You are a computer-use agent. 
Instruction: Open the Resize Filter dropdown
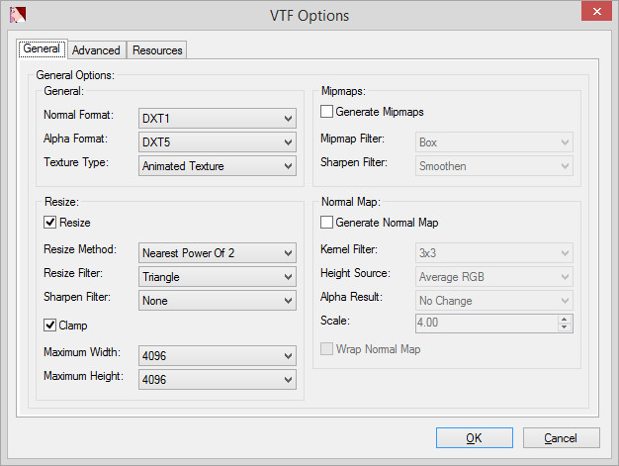[x=218, y=277]
